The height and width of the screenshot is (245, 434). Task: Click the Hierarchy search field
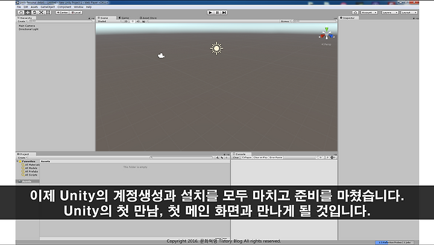[x=60, y=21]
